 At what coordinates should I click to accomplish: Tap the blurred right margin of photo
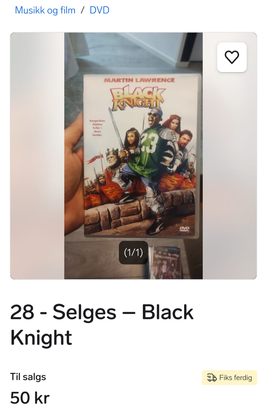click(230, 167)
